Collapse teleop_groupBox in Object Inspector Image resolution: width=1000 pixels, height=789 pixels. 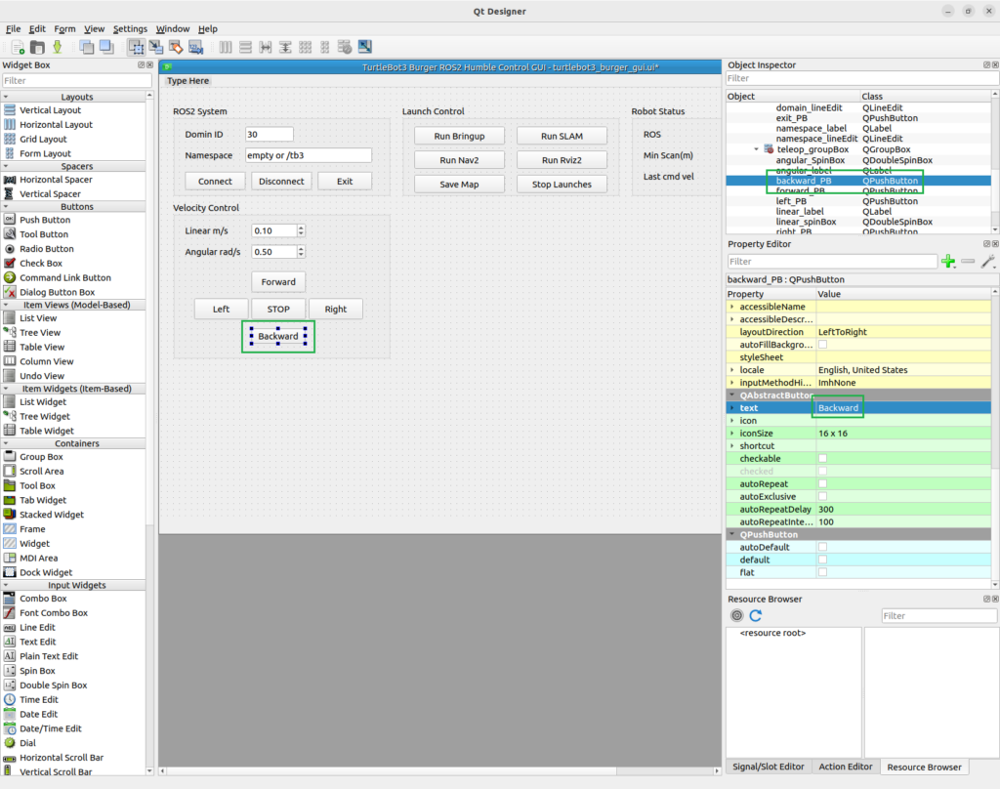click(x=757, y=149)
